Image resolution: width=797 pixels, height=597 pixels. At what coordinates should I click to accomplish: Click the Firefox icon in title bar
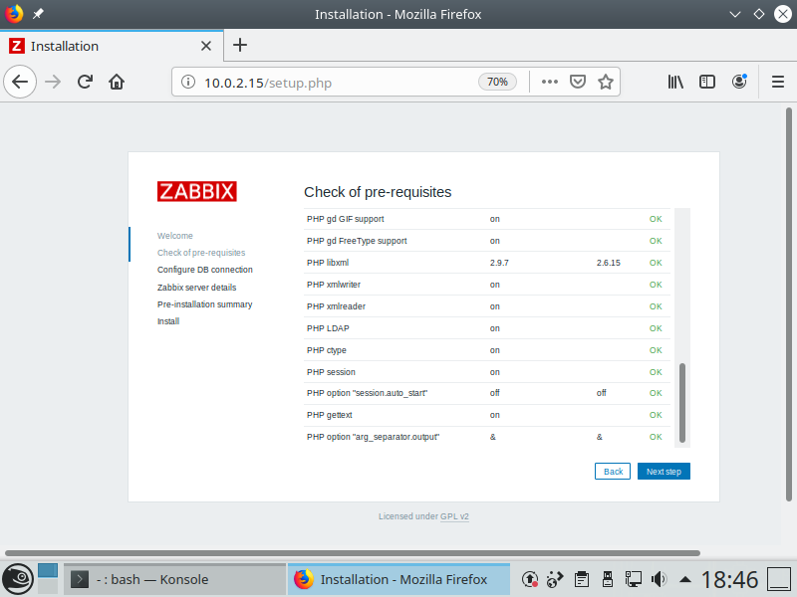[14, 13]
